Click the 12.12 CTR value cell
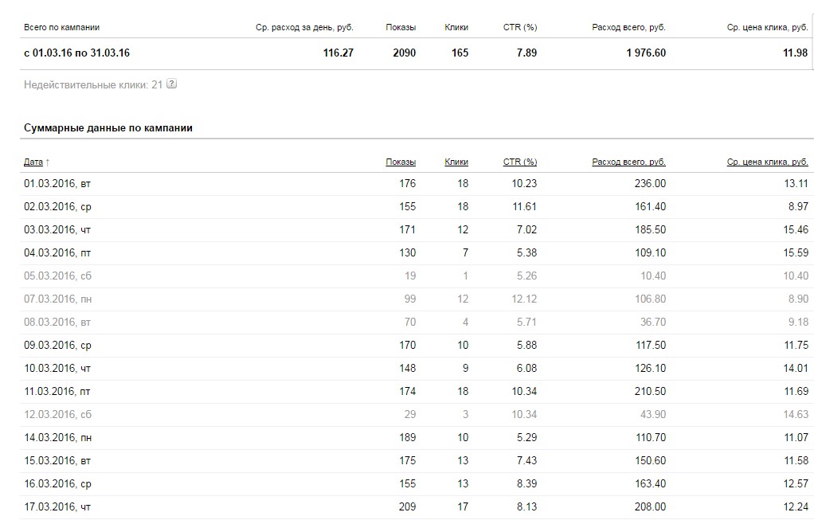Image resolution: width=814 pixels, height=520 pixels. tap(524, 299)
